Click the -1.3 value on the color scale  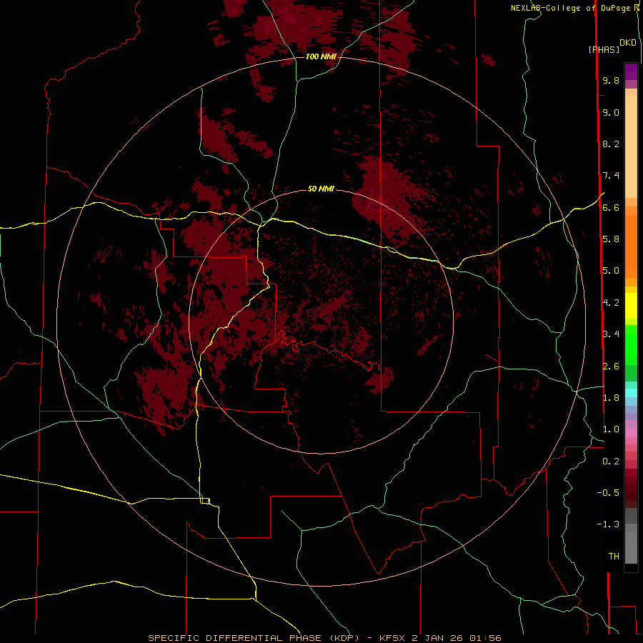tap(608, 524)
